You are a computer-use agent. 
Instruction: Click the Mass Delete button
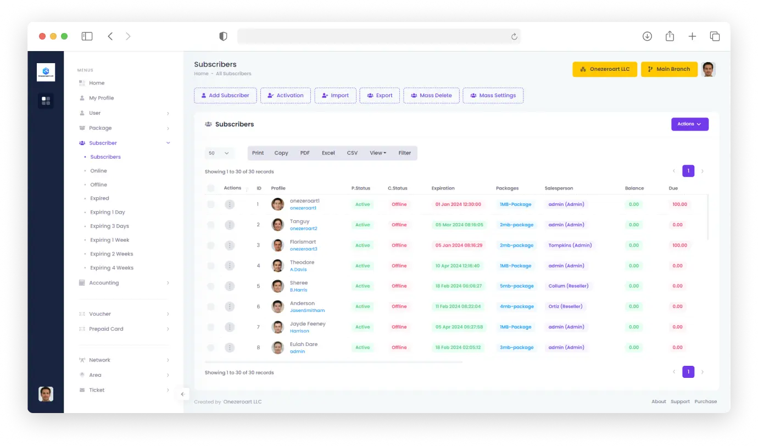click(x=431, y=96)
